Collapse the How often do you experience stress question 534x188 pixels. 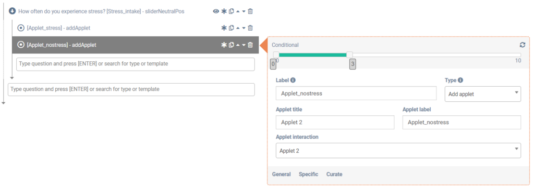(13, 11)
